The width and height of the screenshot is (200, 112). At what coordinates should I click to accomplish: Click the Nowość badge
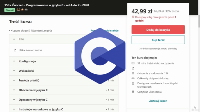10,10
